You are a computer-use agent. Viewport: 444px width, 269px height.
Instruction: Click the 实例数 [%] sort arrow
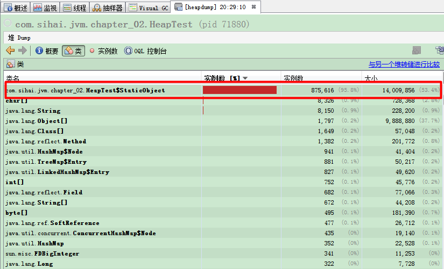(245, 78)
